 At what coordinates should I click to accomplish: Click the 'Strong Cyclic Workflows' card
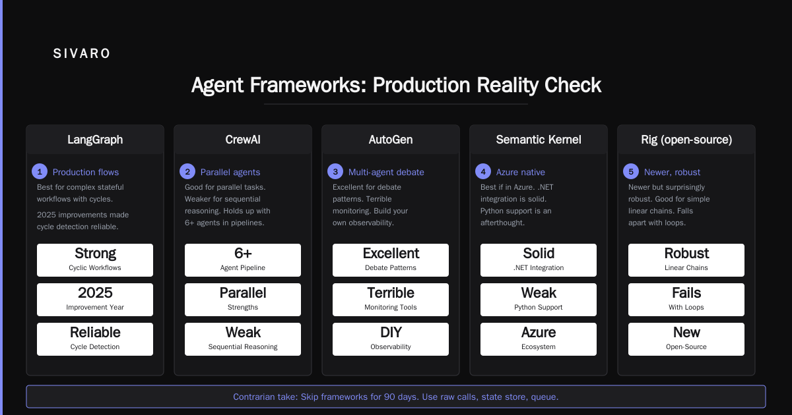point(95,260)
